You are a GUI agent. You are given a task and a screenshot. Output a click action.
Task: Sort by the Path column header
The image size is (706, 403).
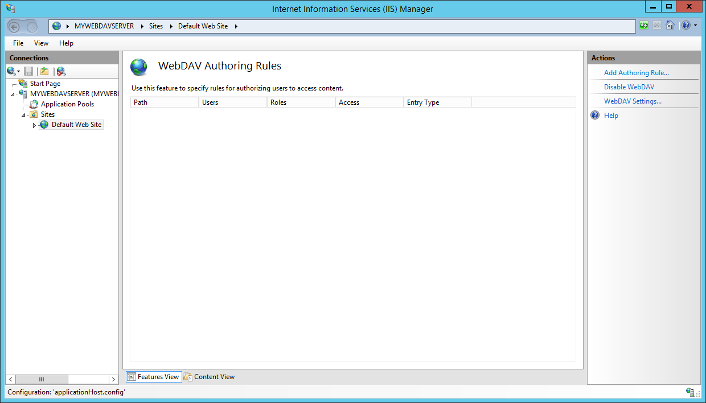click(165, 102)
